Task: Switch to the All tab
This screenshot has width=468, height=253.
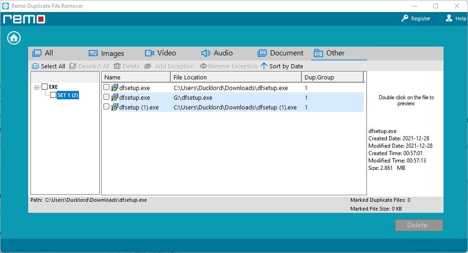Action: pos(49,53)
